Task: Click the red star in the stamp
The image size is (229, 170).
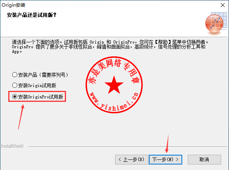Action: 114,85
